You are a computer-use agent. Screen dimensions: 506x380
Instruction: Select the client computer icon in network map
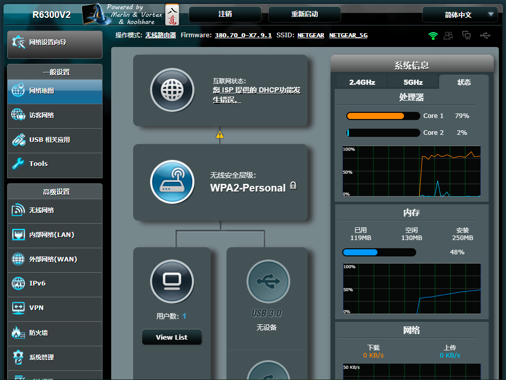coord(172,281)
